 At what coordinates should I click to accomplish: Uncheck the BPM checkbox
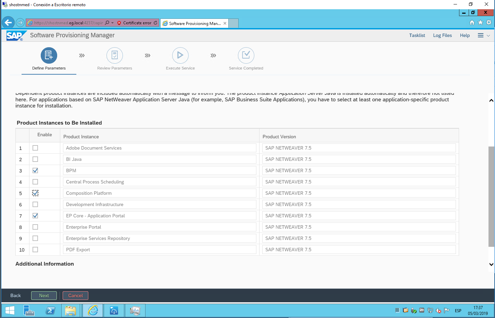35,170
